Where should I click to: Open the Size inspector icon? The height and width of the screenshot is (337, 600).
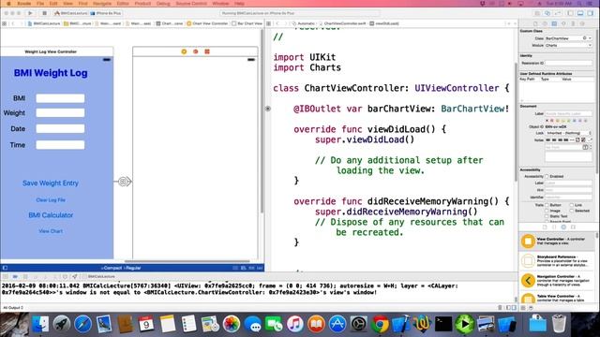[x=573, y=23]
